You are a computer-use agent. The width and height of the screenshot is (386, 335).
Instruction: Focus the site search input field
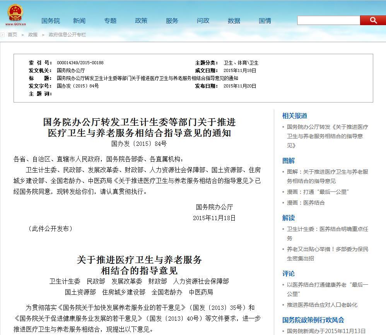329,21
